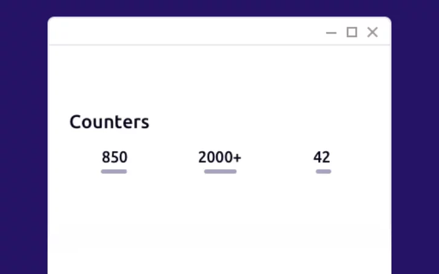The image size is (439, 274).
Task: Close the Counters window
Action: (x=373, y=32)
